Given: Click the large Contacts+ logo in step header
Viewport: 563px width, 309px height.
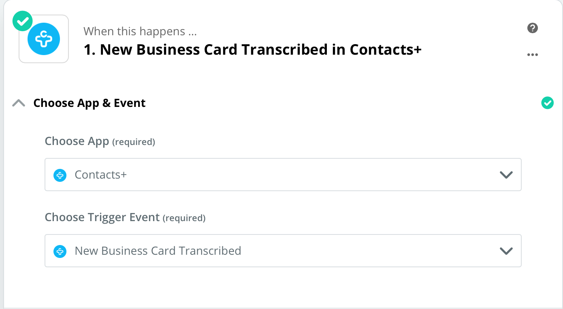Looking at the screenshot, I should pyautogui.click(x=44, y=39).
